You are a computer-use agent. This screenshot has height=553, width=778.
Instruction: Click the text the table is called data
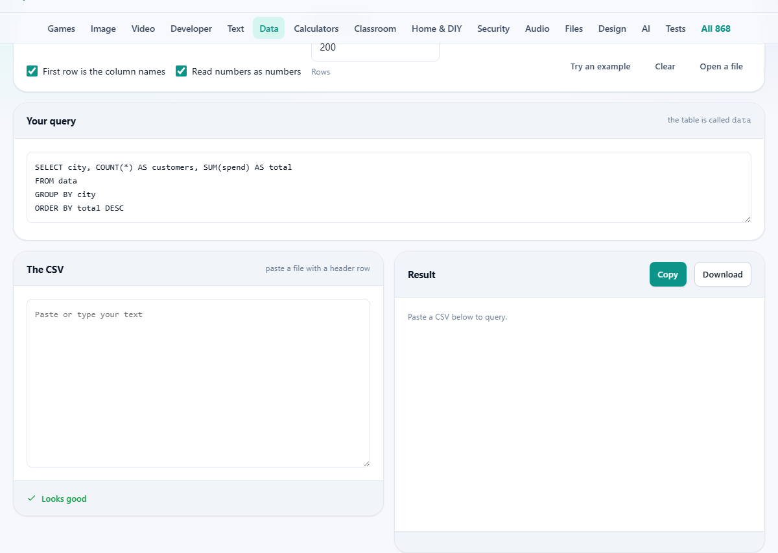click(x=709, y=120)
